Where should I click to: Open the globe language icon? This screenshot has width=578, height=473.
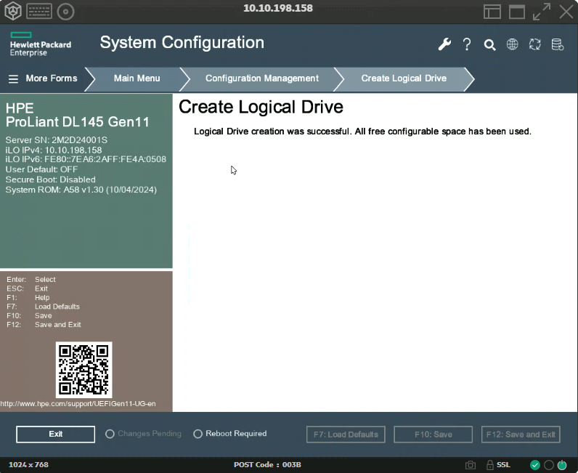coord(512,44)
